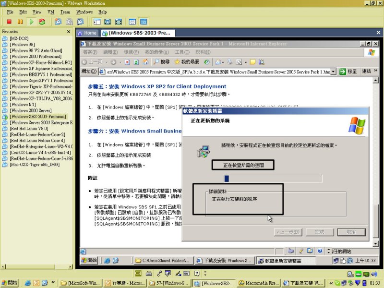Click the green Power On play icon
This screenshot has height=288, width=384.
(x=31, y=22)
